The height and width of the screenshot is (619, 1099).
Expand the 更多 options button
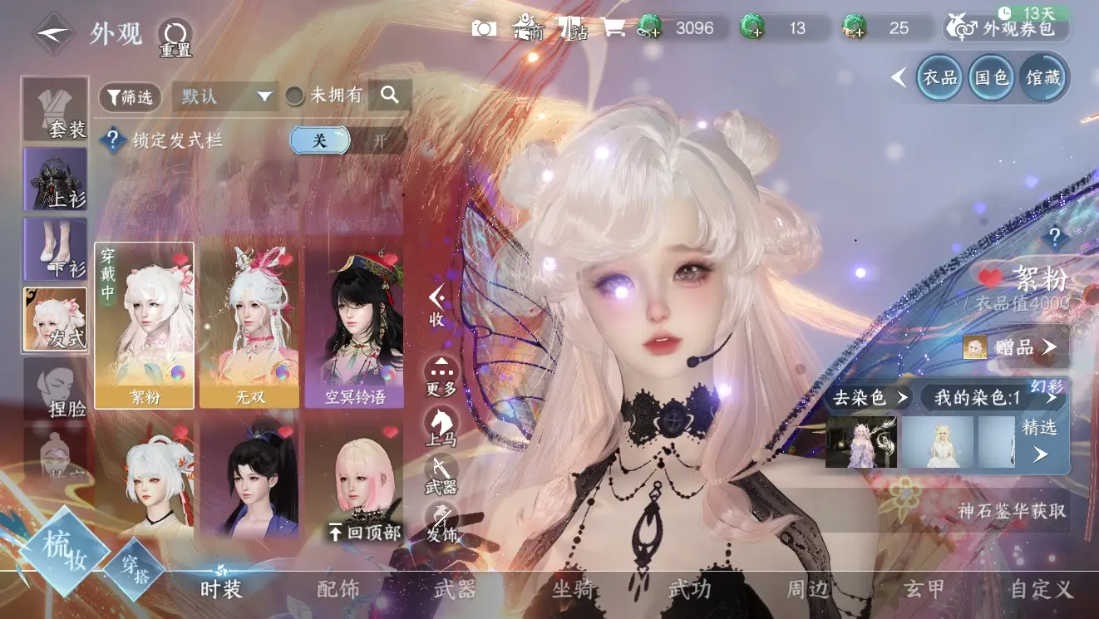pyautogui.click(x=441, y=375)
